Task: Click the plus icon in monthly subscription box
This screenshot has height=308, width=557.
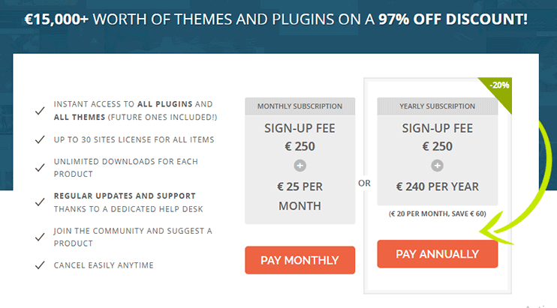Action: [300, 166]
